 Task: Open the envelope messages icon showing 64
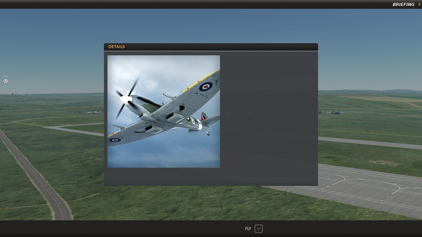[x=5, y=81]
